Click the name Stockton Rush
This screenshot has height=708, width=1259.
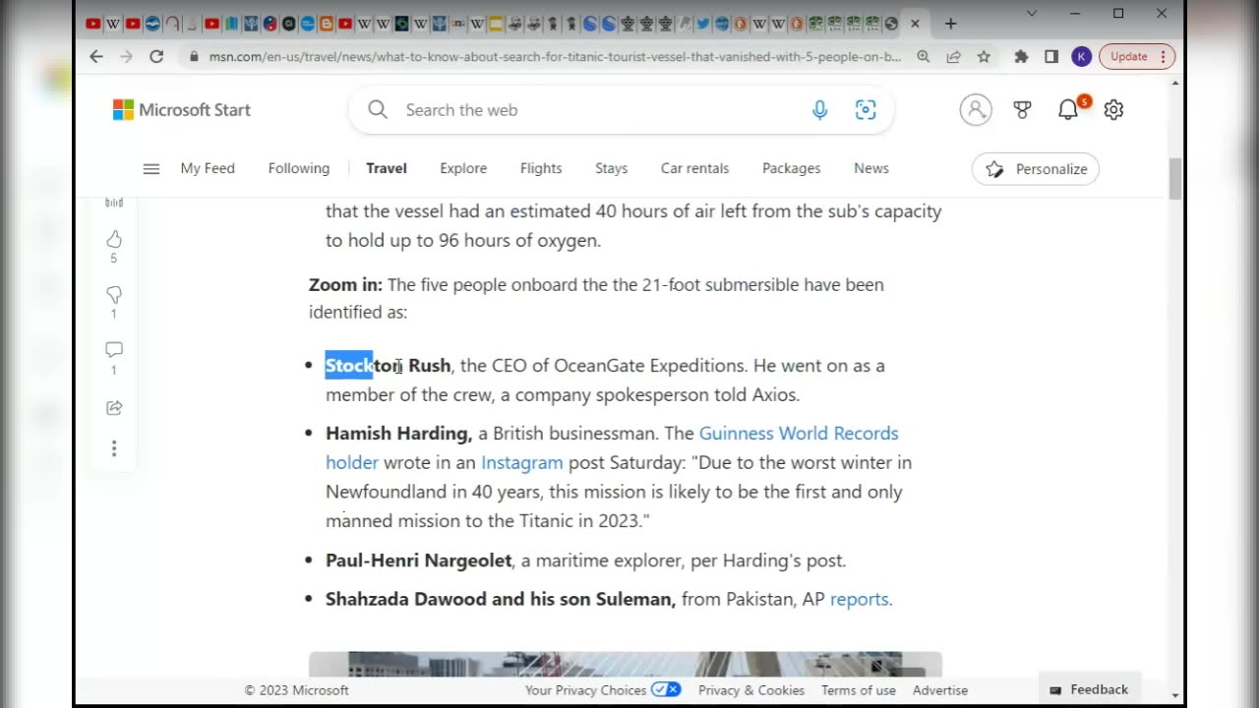pos(389,366)
